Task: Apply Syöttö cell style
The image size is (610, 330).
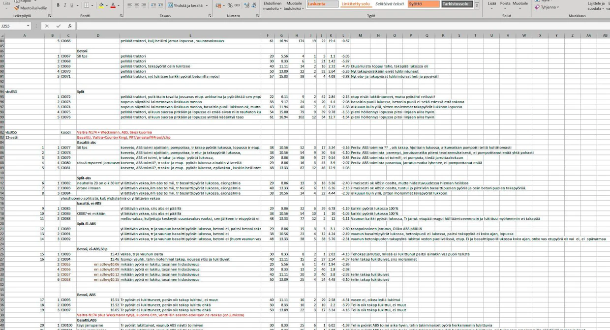Action: coord(424,4)
